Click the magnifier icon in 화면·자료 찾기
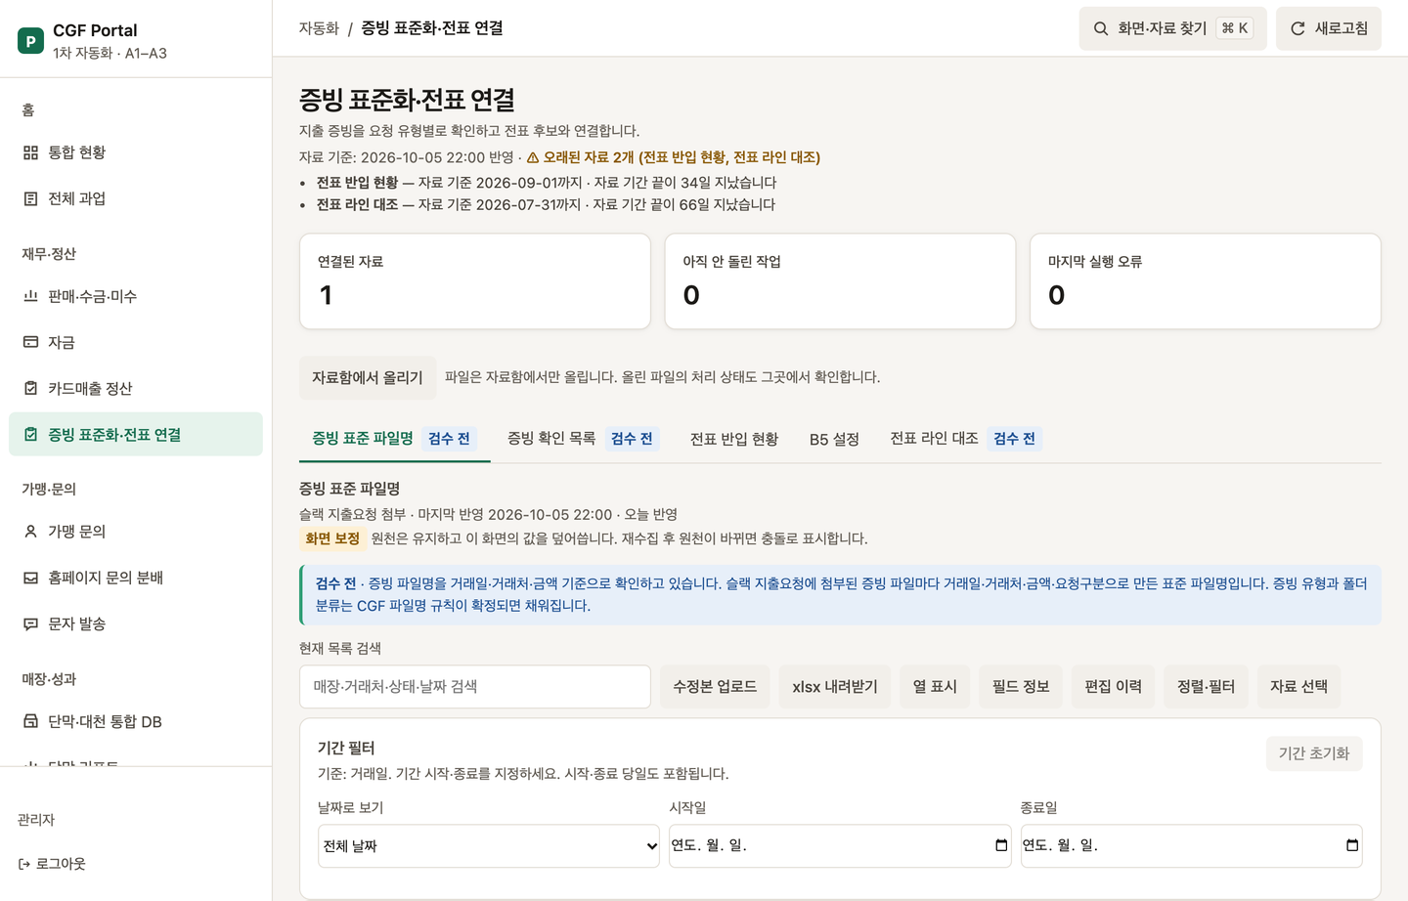This screenshot has height=901, width=1408. (x=1101, y=28)
